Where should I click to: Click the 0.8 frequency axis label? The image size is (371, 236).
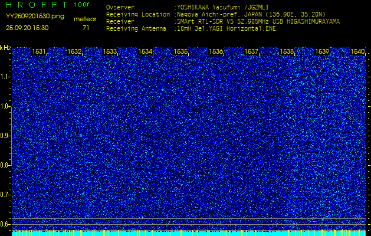(5, 165)
